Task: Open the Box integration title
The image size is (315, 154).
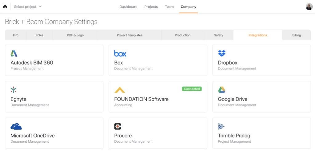Action: point(118,63)
